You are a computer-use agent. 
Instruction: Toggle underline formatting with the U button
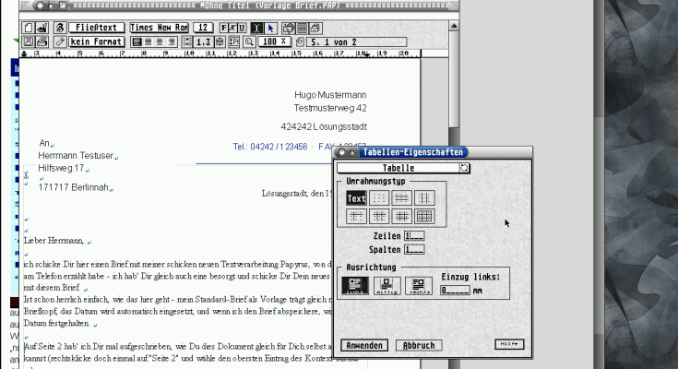(x=242, y=29)
